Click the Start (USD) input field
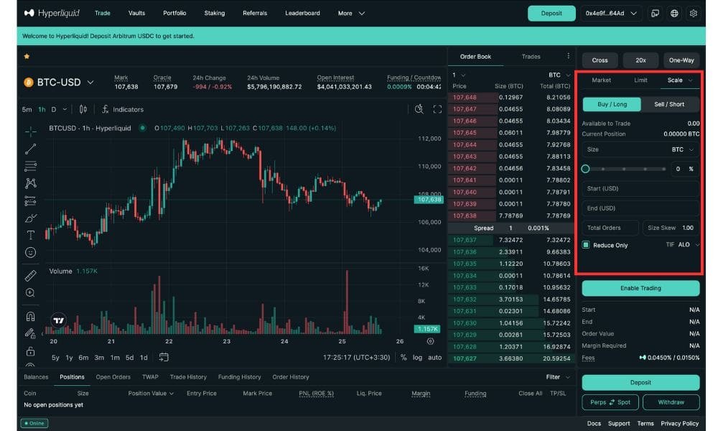This screenshot has height=431, width=718. 640,189
